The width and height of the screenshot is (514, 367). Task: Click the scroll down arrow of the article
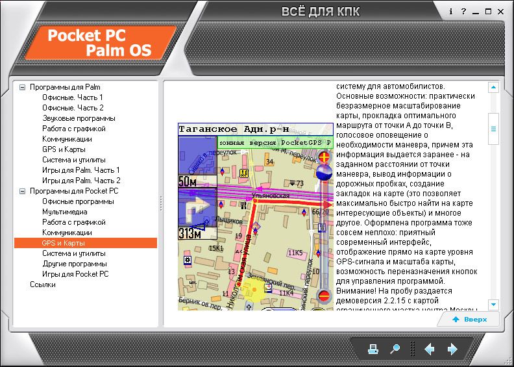pos(493,304)
